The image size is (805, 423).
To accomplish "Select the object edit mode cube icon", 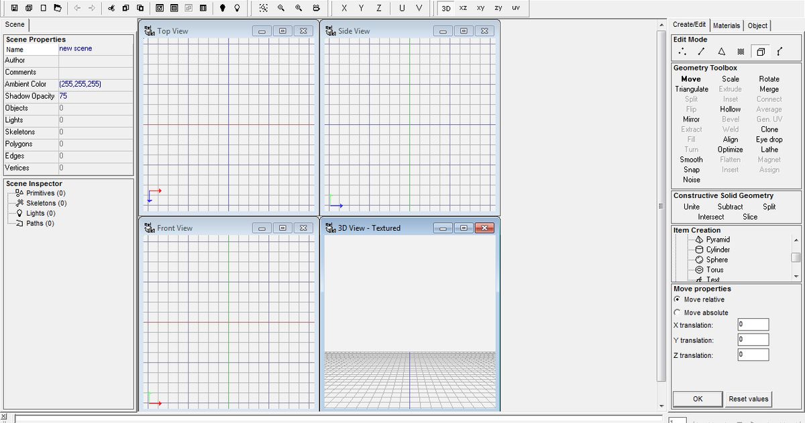I will 760,52.
